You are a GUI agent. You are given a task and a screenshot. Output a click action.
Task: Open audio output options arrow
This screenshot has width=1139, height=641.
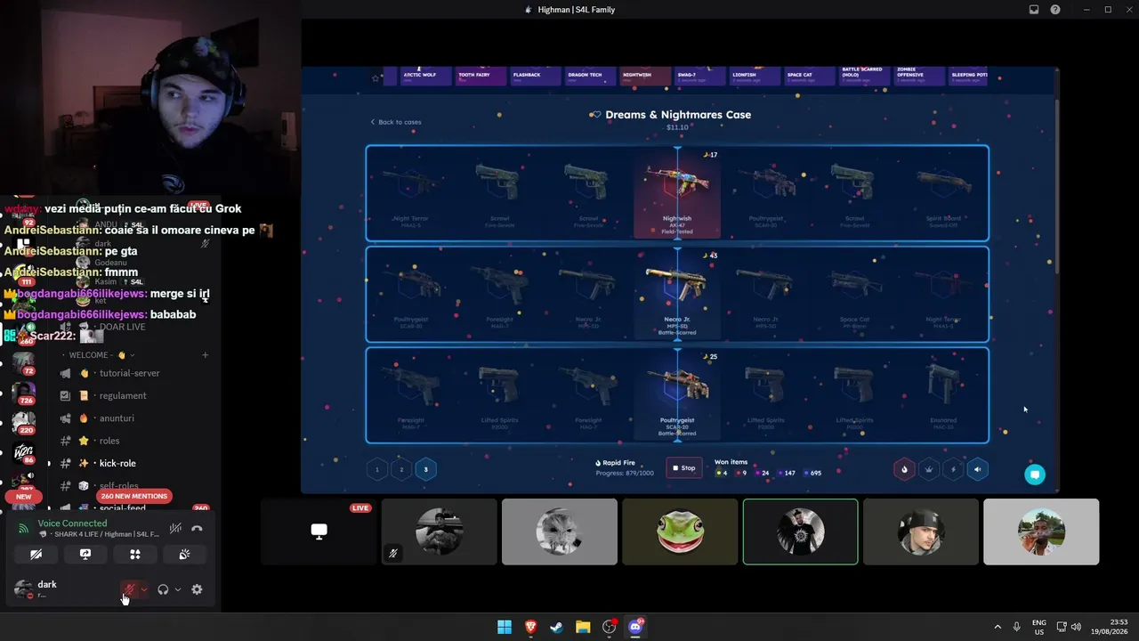(178, 589)
